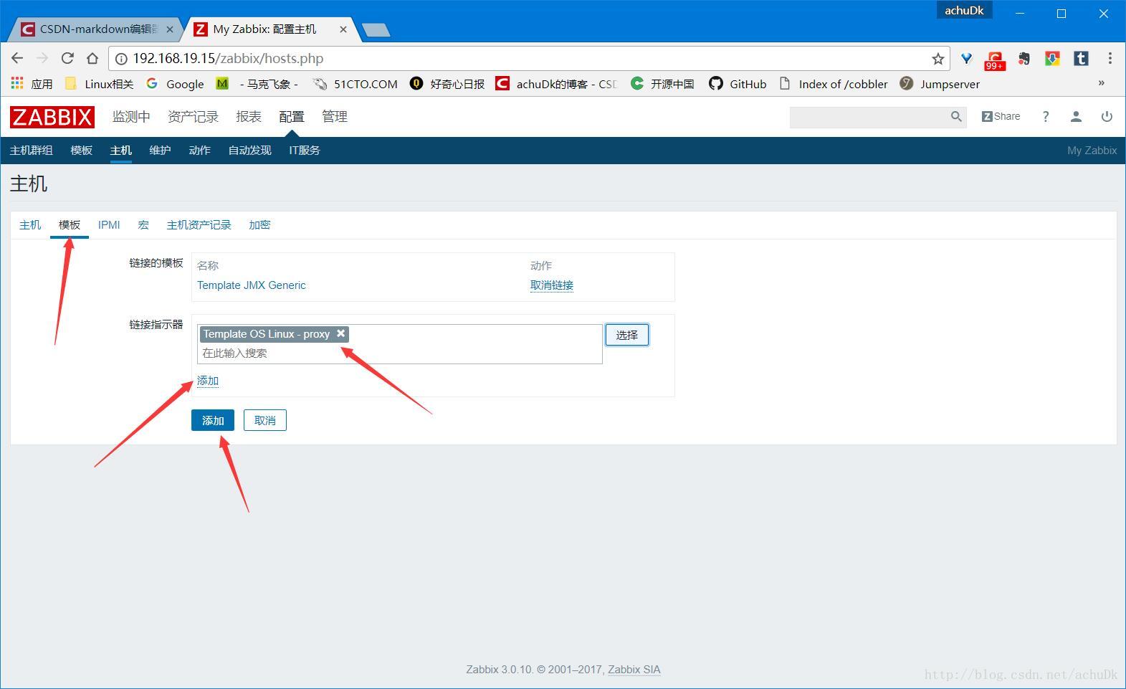The width and height of the screenshot is (1126, 689).
Task: Click 选择 button to pick templates
Action: point(627,335)
